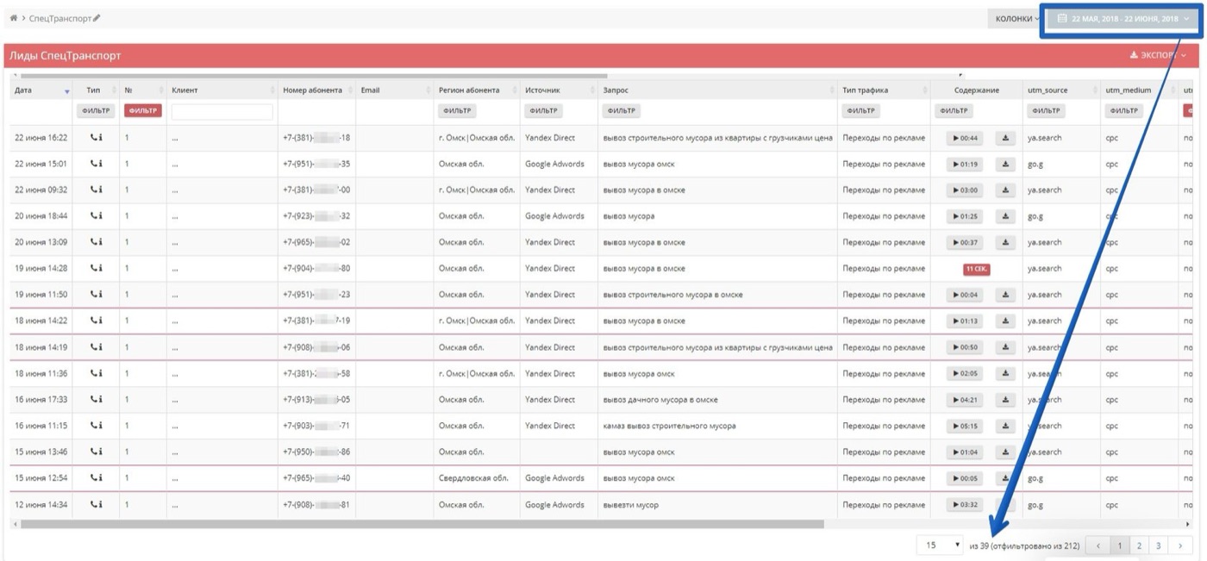The image size is (1207, 561).
Task: Open call type icon for 15 июня 13:46
Action: click(96, 452)
